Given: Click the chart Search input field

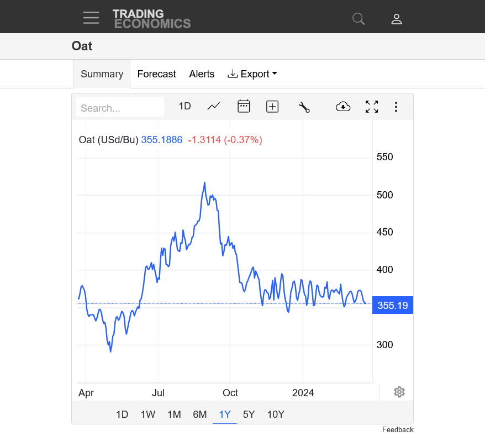Looking at the screenshot, I should 120,107.
